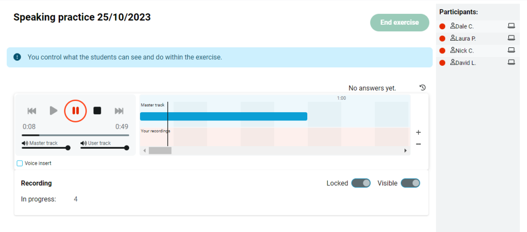Toggle the Visible switch
Viewport: 527px width, 232px height.
point(410,183)
